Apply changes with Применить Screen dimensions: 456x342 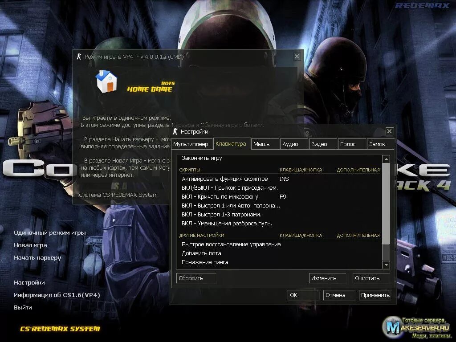375,295
